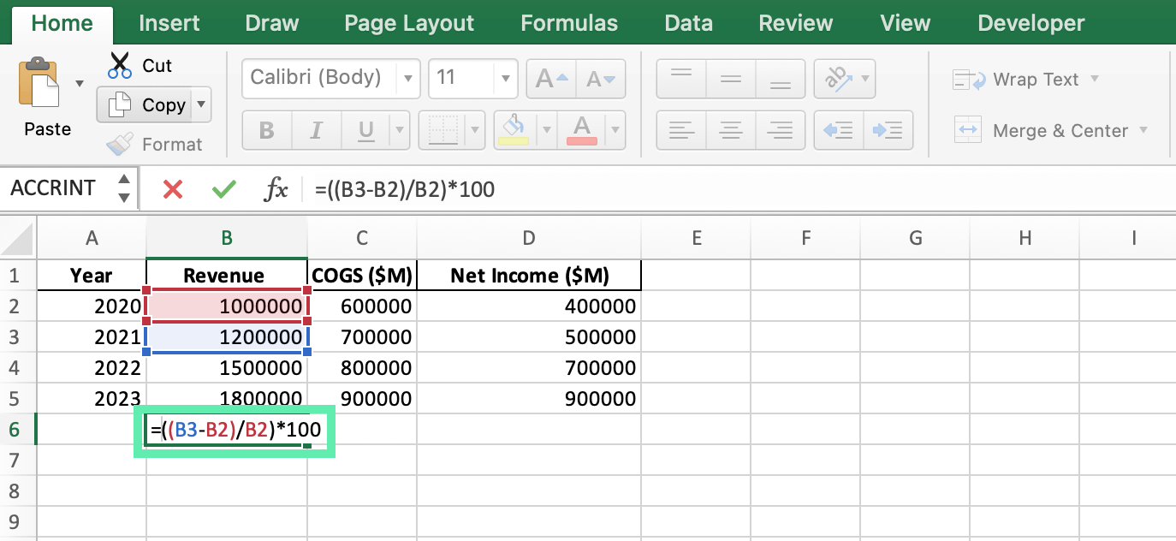Open the font size dropdown
1176x541 pixels.
[504, 78]
